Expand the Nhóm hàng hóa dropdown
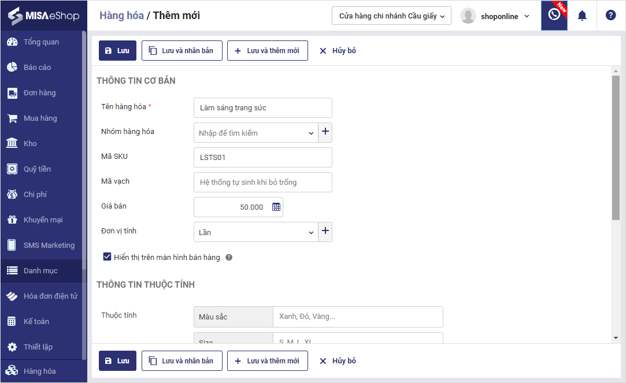626x383 pixels. coord(311,133)
